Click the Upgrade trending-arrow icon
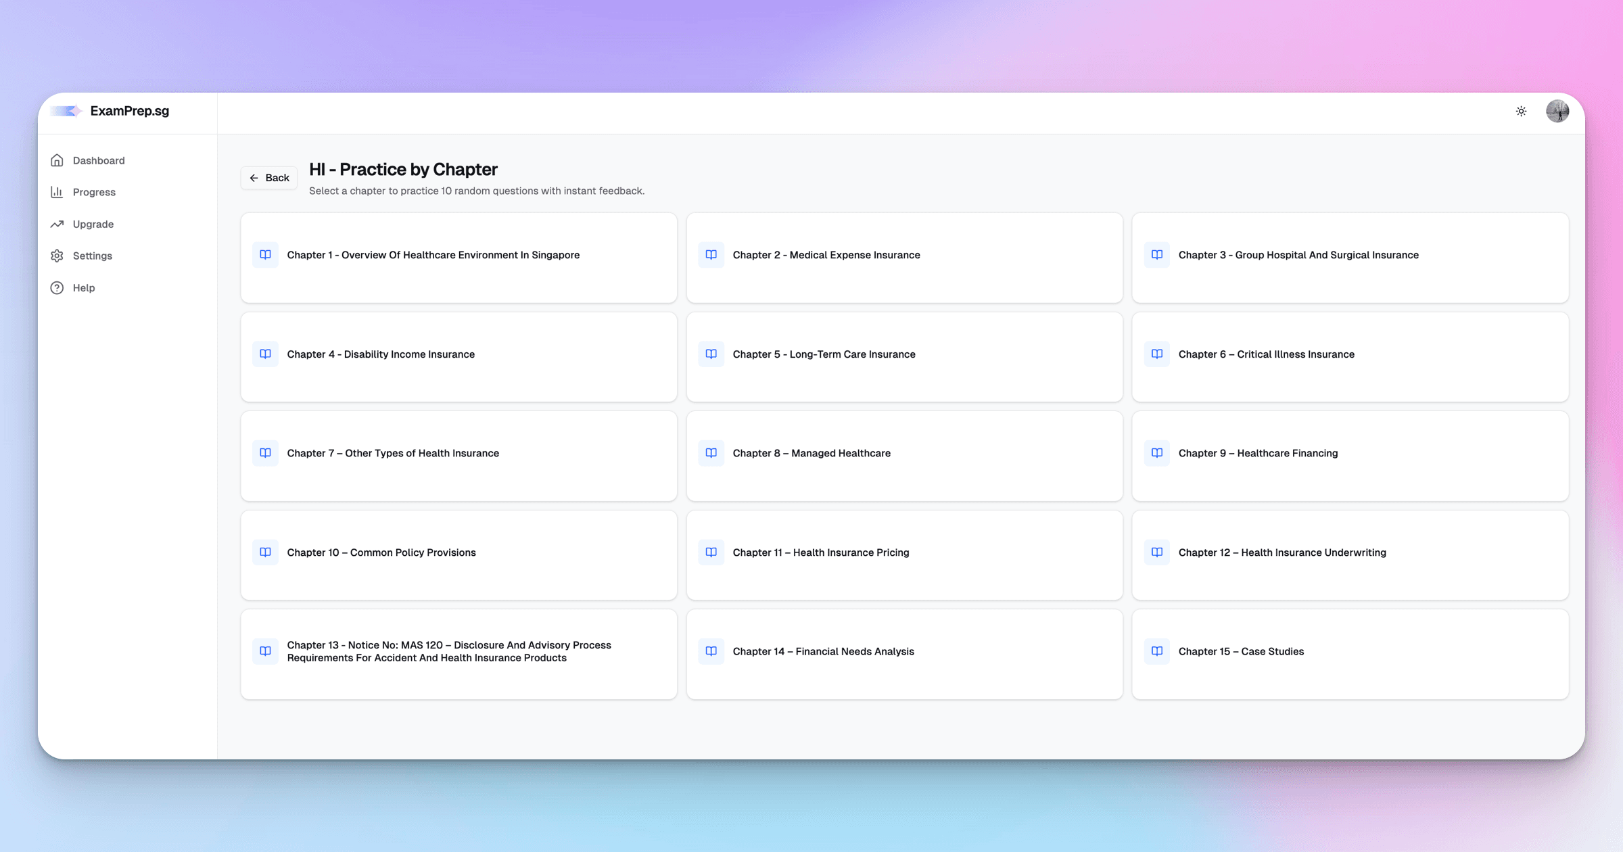 (57, 224)
